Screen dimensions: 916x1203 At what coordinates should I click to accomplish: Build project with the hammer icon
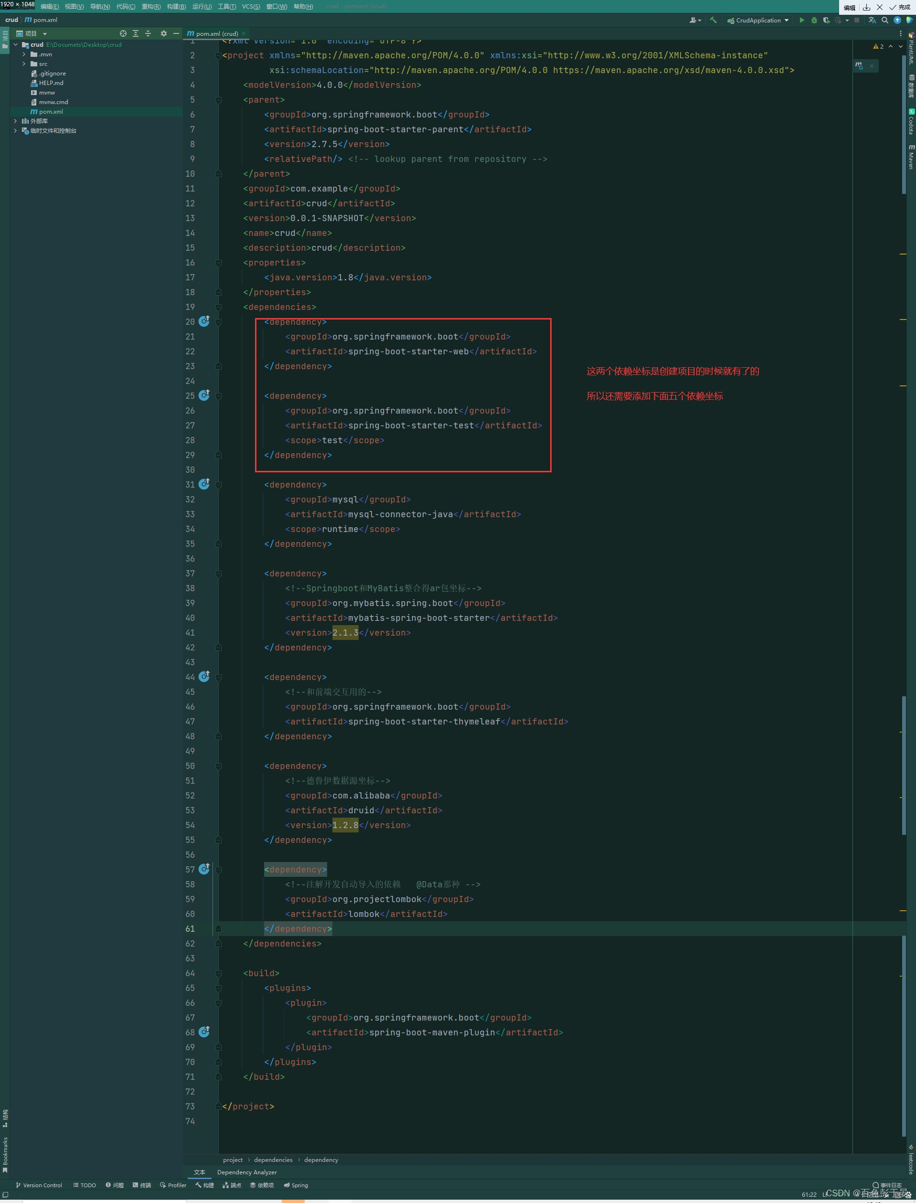(x=713, y=20)
